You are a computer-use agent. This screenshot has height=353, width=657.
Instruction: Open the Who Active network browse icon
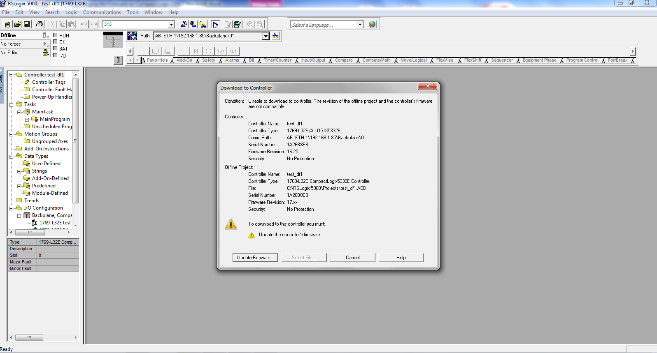tap(275, 36)
